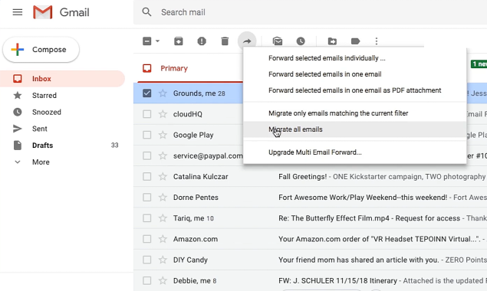This screenshot has height=291, width=487.
Task: Uncheck the Grounds, me conversation checkbox
Action: click(x=147, y=93)
